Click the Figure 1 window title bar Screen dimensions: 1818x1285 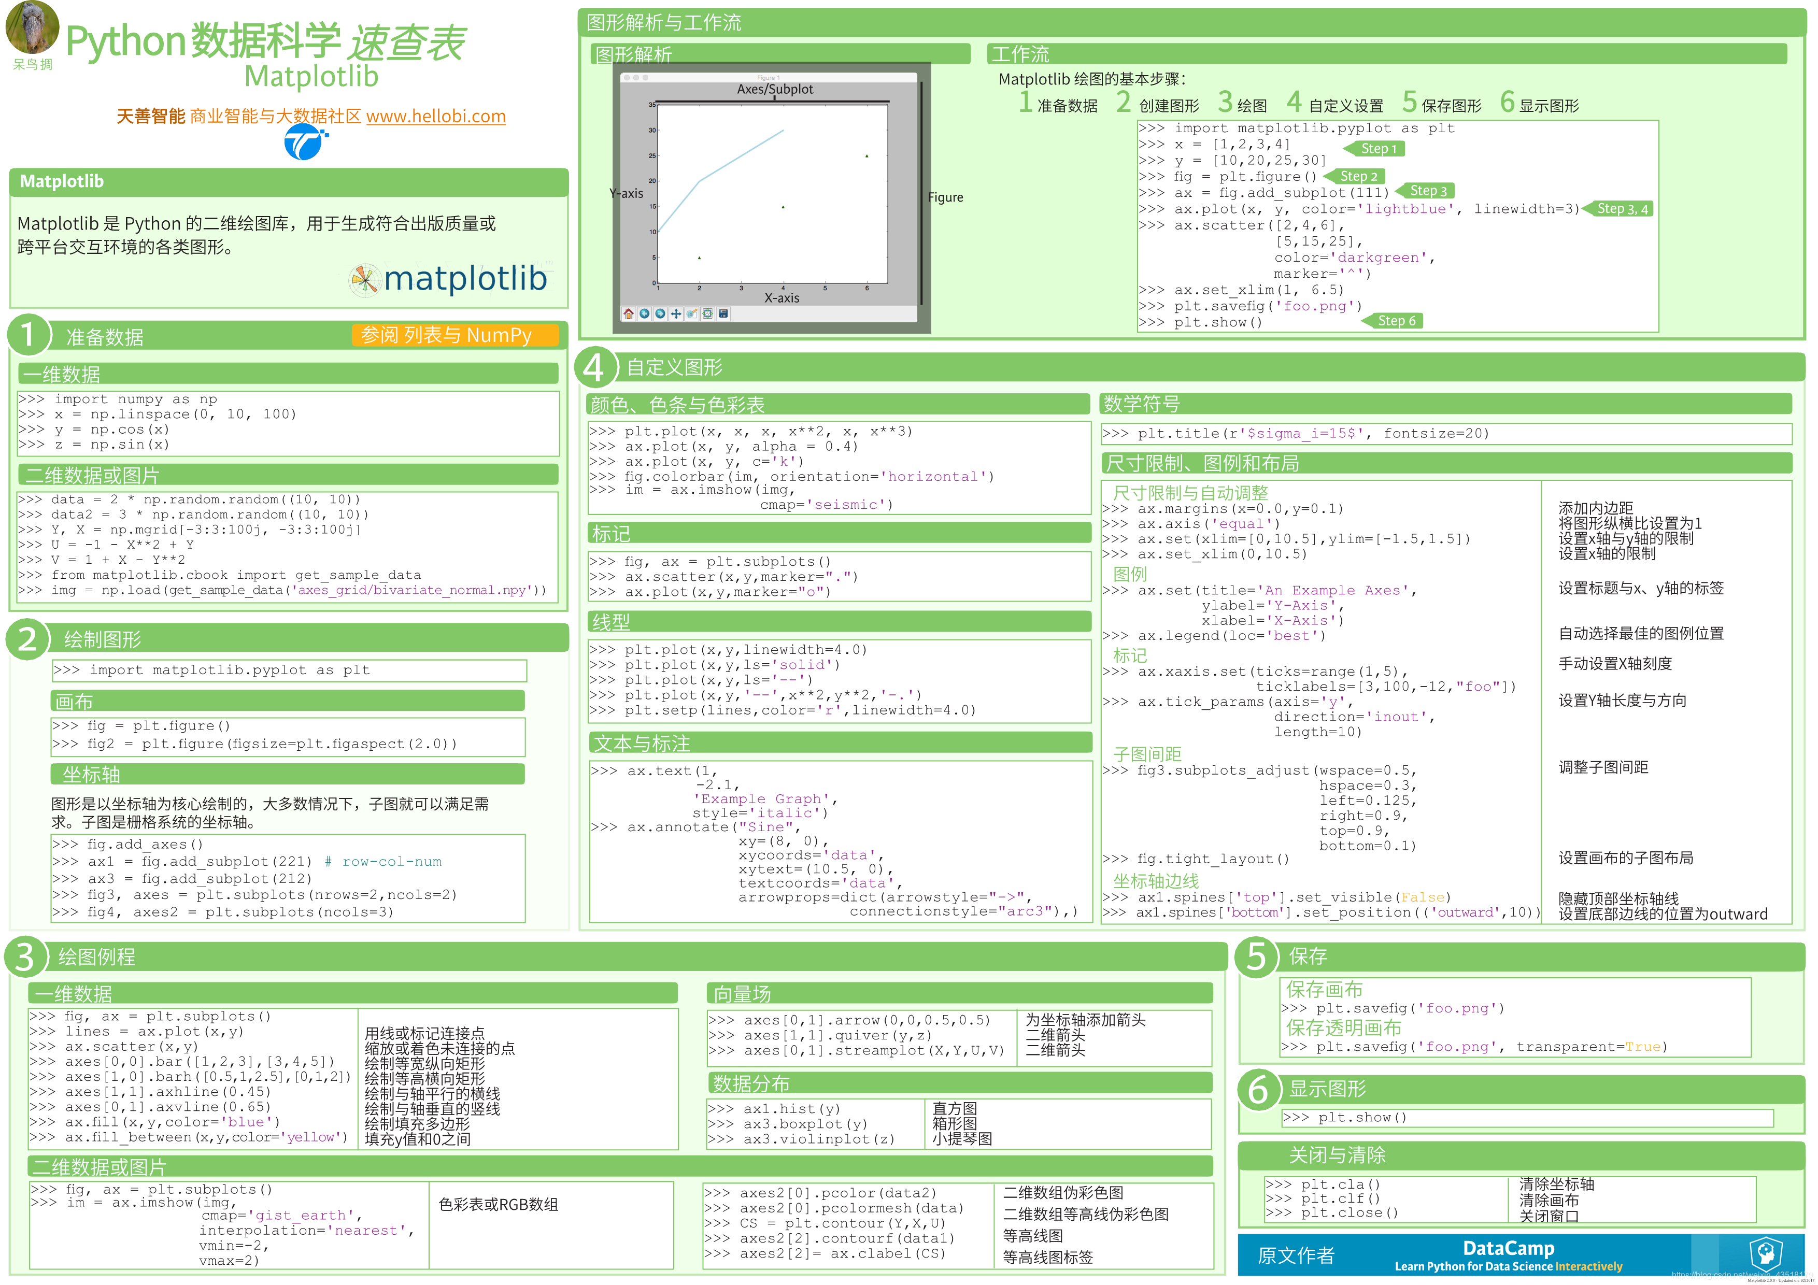click(768, 78)
